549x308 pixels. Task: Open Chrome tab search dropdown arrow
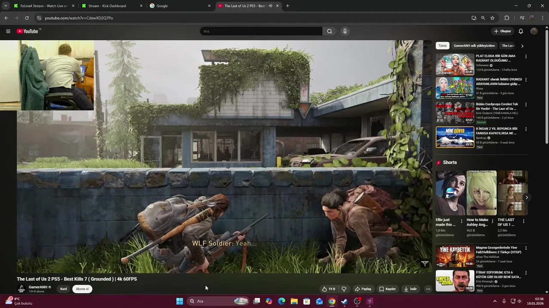pos(6,6)
